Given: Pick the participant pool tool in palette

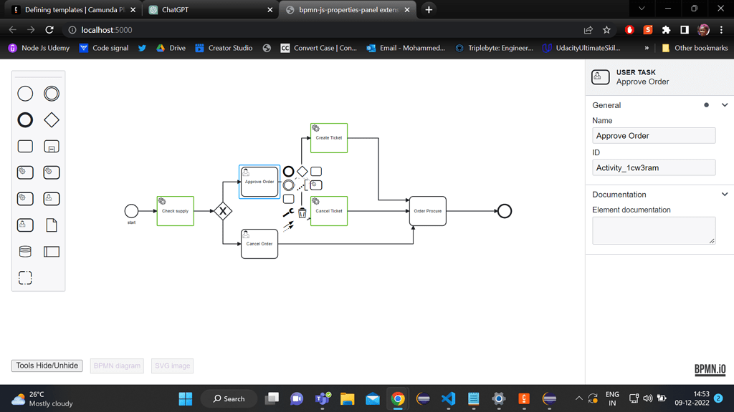Looking at the screenshot, I should coord(51,251).
